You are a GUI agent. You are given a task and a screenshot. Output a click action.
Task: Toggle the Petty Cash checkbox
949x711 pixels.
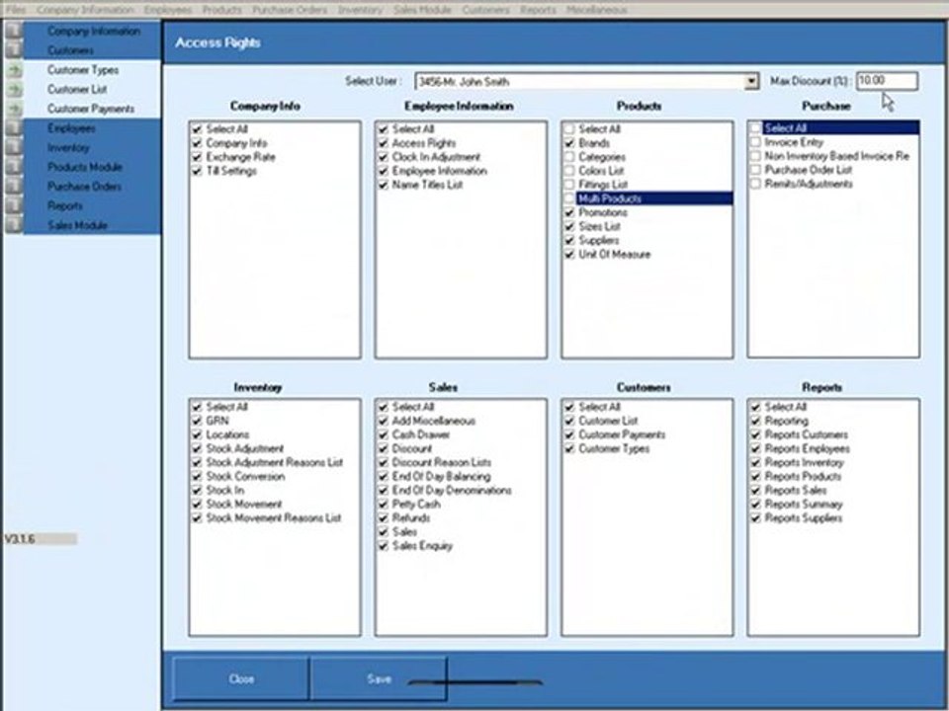[384, 505]
